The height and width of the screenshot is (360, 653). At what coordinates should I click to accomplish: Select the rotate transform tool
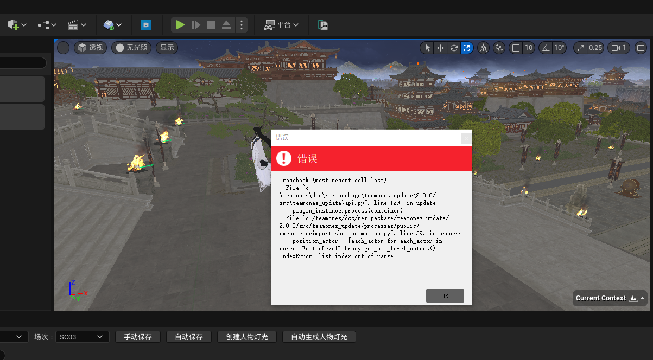453,48
